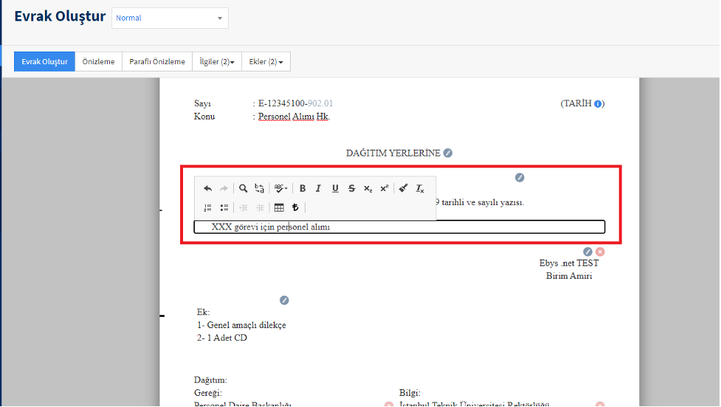Click into the XXX görevi için personel alımı field
This screenshot has height=407, width=721.
(x=399, y=227)
